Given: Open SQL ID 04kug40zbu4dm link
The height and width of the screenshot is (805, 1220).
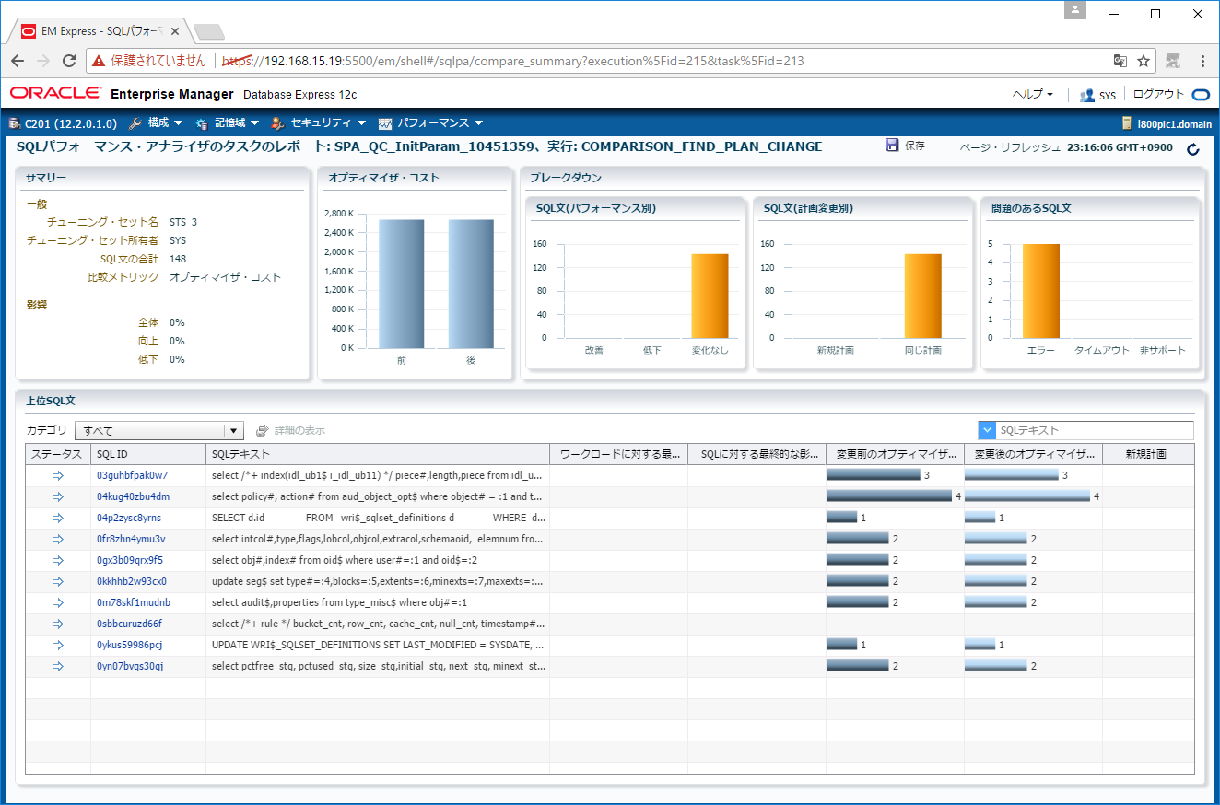Looking at the screenshot, I should coord(133,496).
